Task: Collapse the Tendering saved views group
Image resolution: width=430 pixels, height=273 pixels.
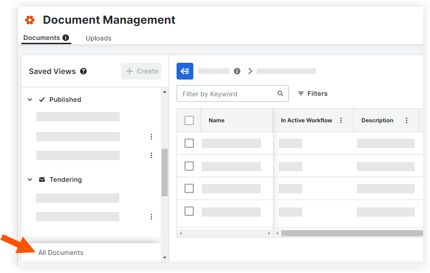Action: 30,180
